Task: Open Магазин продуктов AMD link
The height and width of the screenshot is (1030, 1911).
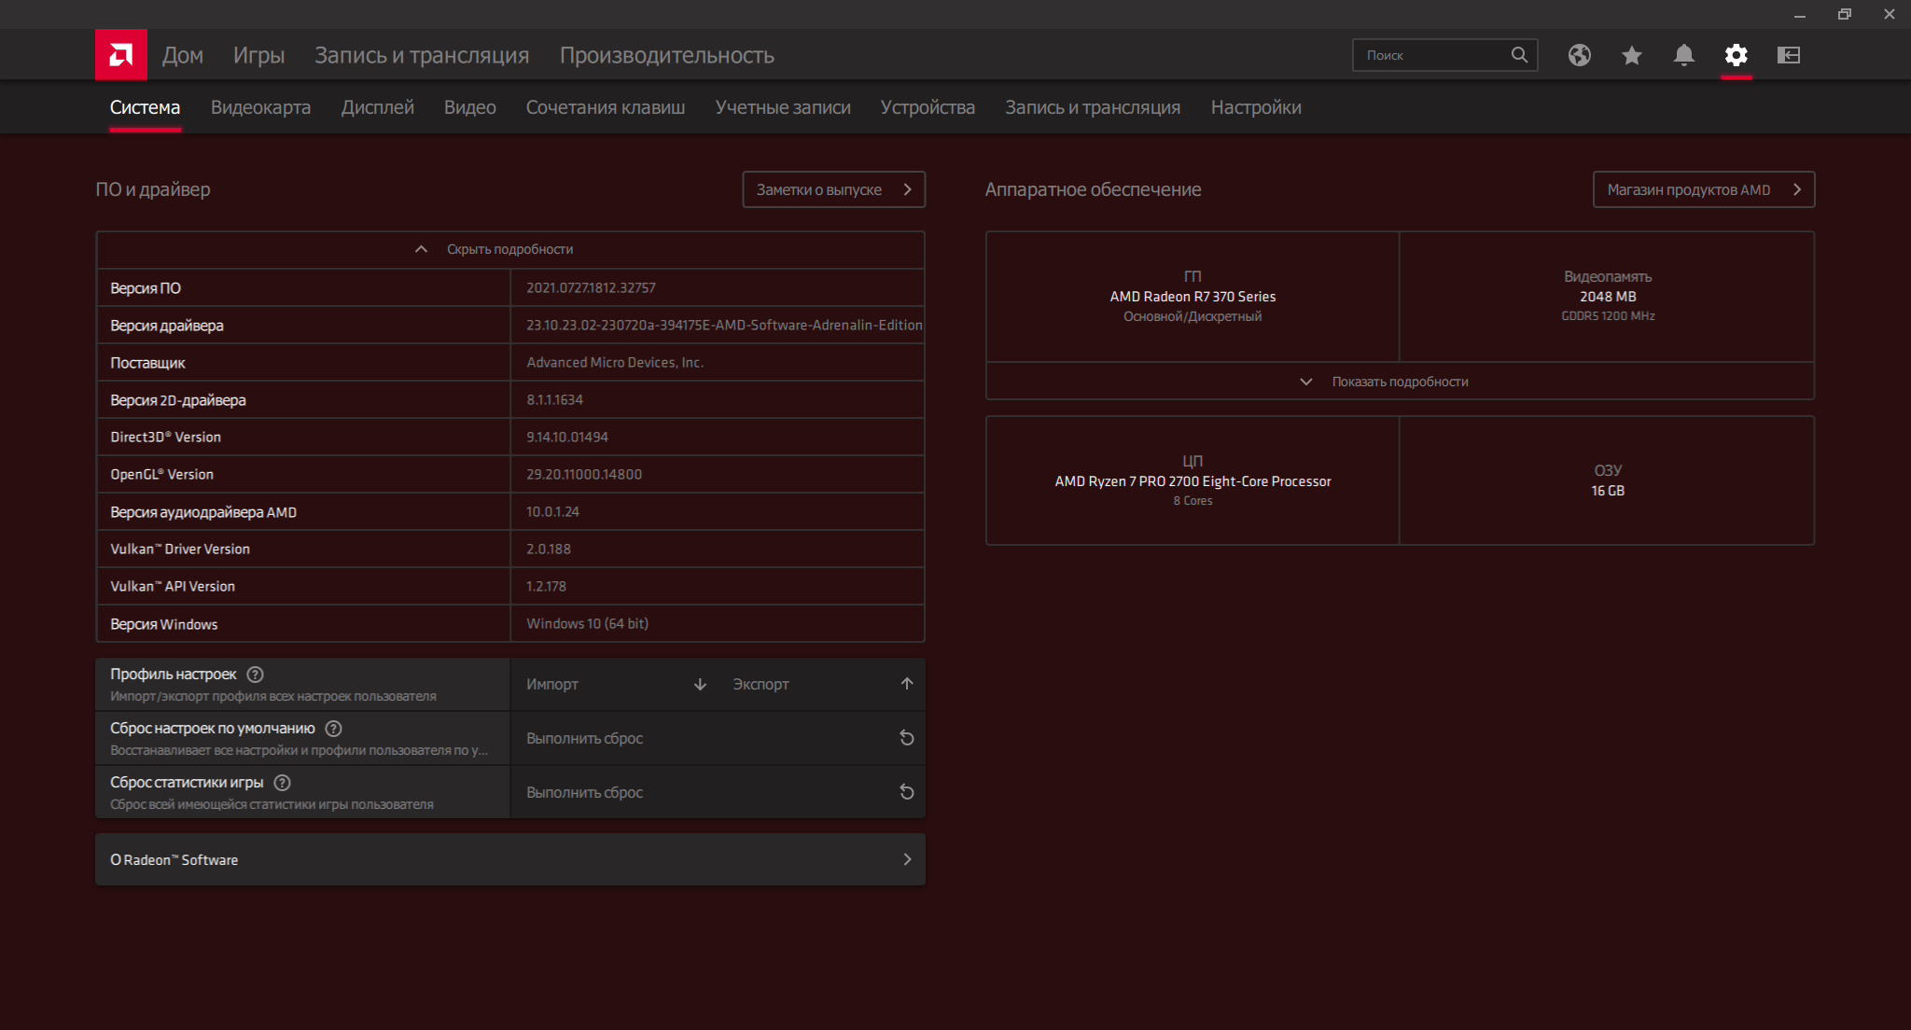Action: pos(1702,189)
